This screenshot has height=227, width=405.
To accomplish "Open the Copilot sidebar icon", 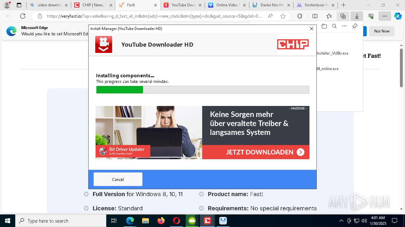I will tap(398, 16).
